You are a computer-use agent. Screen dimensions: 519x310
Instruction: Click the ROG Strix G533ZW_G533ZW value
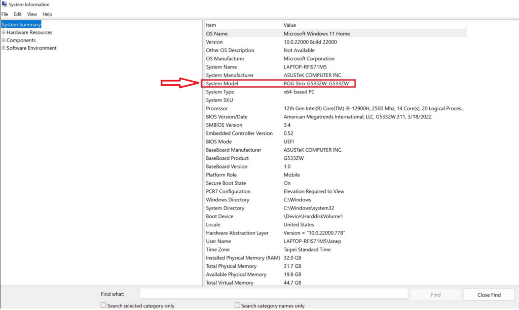tap(316, 83)
